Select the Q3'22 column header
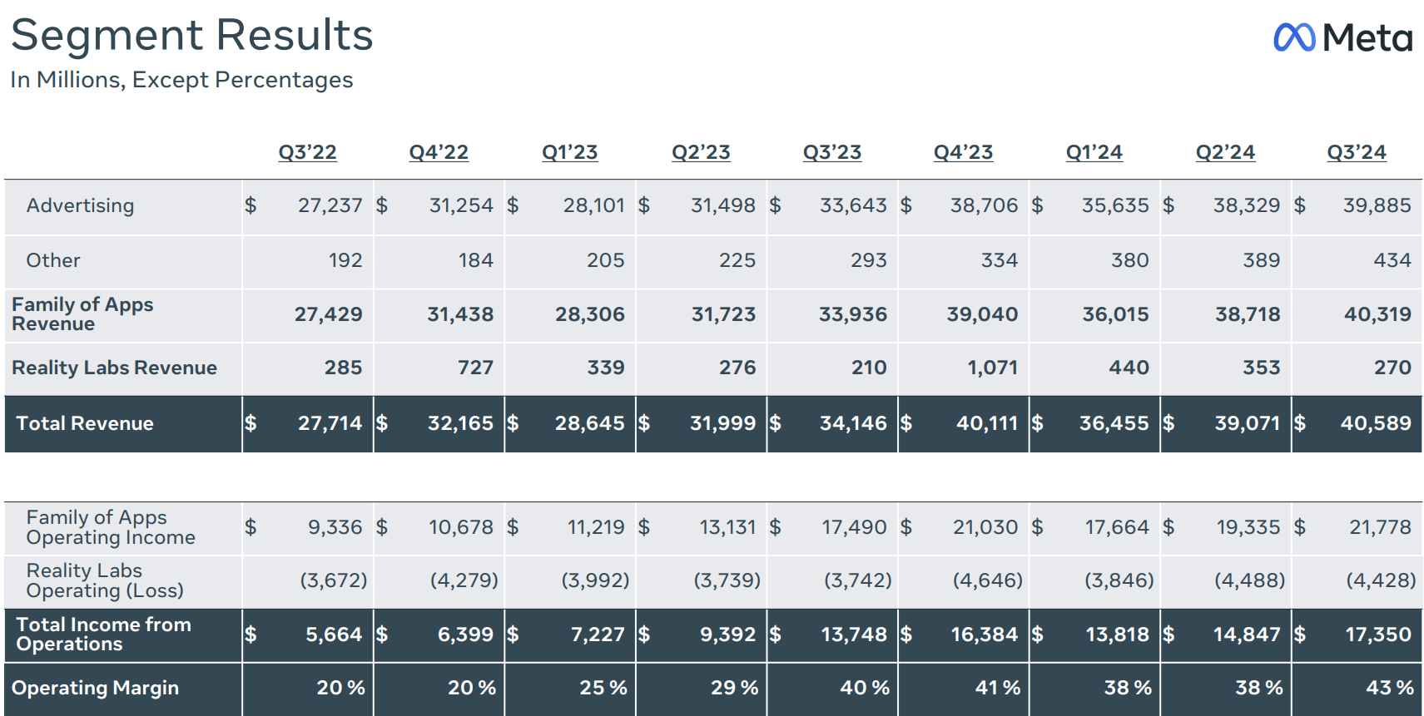1424x716 pixels. tap(307, 152)
